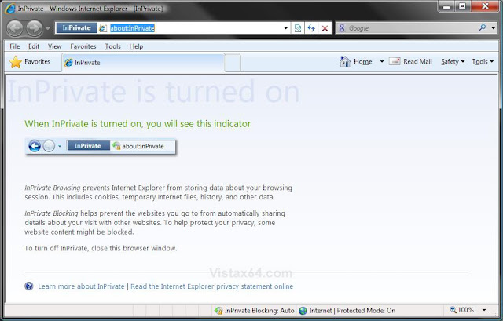Click the Internet Explorer logo in title bar
Image resolution: width=503 pixels, height=321 pixels.
(x=10, y=9)
